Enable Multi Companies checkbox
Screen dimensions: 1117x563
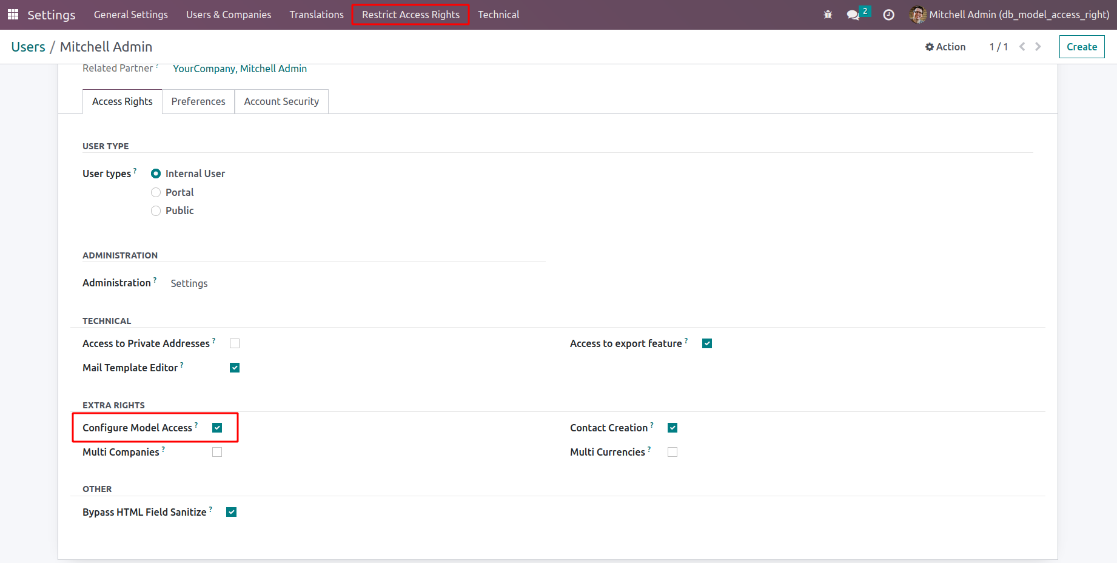(x=217, y=452)
